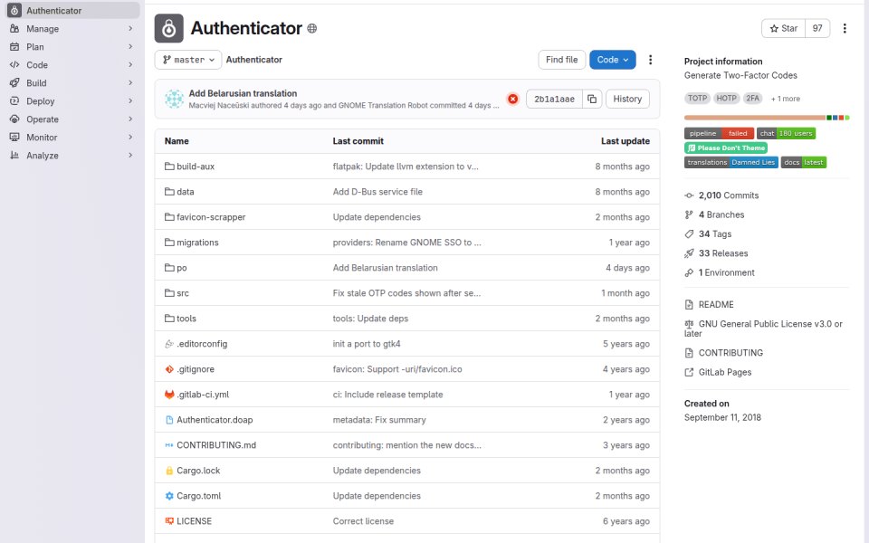This screenshot has width=869, height=543.
Task: Open the Monitor sidebar menu item
Action: tap(72, 137)
